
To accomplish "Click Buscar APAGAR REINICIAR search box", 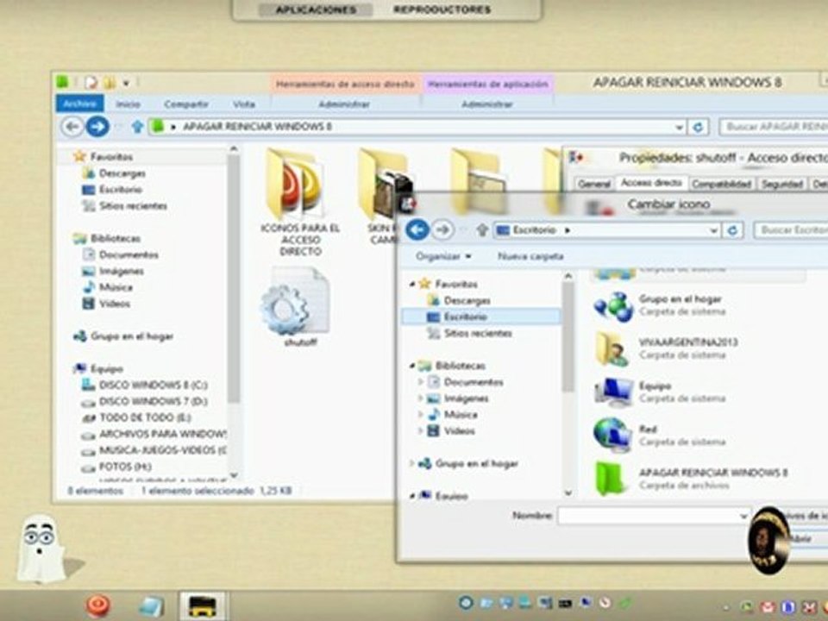I will click(774, 127).
